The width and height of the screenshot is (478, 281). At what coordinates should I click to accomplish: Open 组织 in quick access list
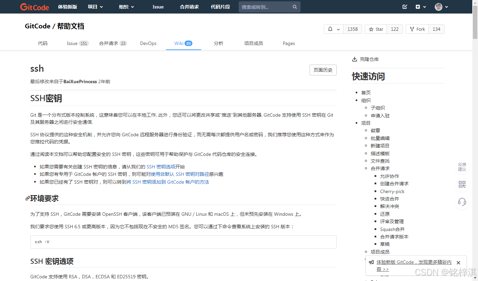(x=366, y=100)
